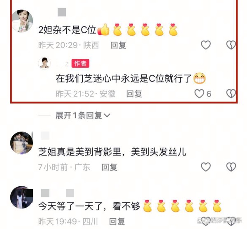The image size is (247, 229).
Task: Like the author's reply showing 6 likes
Action: [x=199, y=94]
